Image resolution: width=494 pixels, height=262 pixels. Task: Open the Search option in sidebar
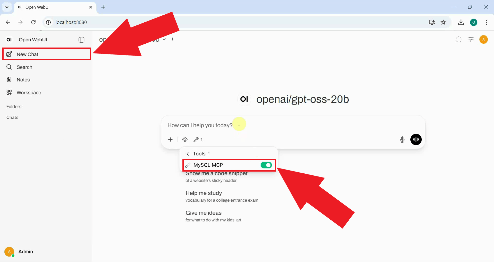pyautogui.click(x=47, y=67)
